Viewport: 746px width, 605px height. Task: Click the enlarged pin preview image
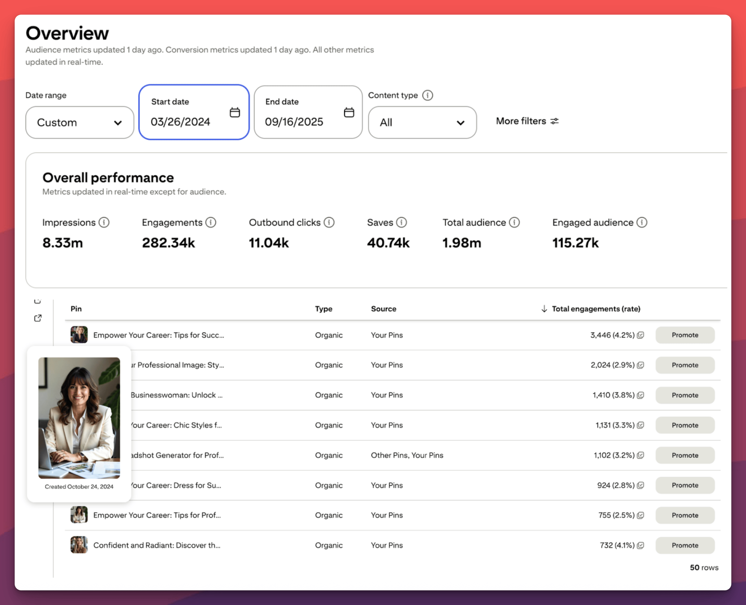(79, 417)
